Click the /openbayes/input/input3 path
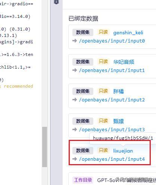The image size is (156, 185). 112,130
